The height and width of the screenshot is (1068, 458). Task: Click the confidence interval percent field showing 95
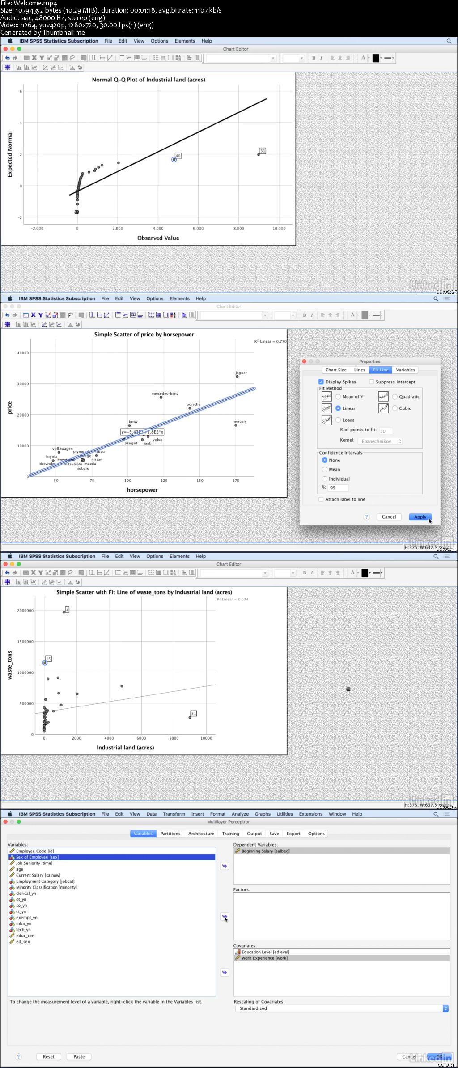pos(338,488)
